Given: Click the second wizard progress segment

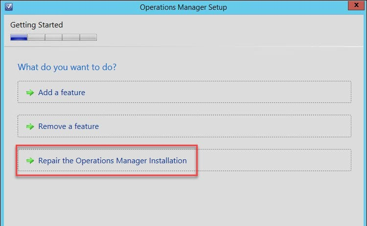Looking at the screenshot, I should [x=36, y=37].
